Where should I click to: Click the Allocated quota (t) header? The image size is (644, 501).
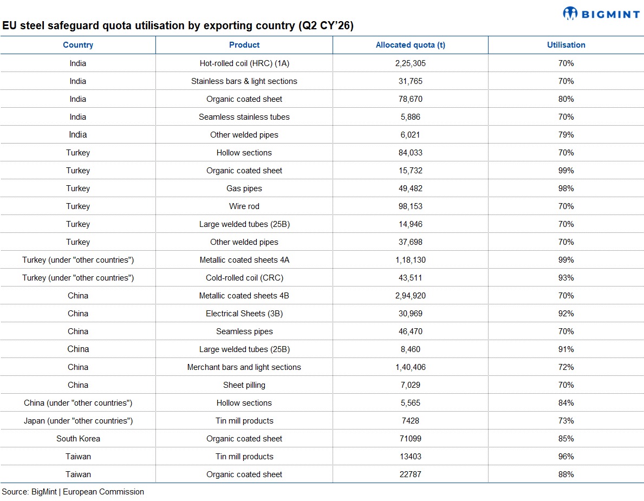pyautogui.click(x=410, y=45)
